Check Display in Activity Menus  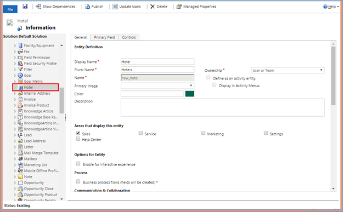pos(214,85)
